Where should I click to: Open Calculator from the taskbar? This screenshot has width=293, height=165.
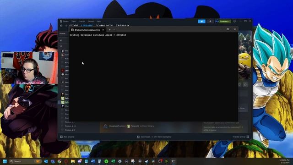point(100,161)
